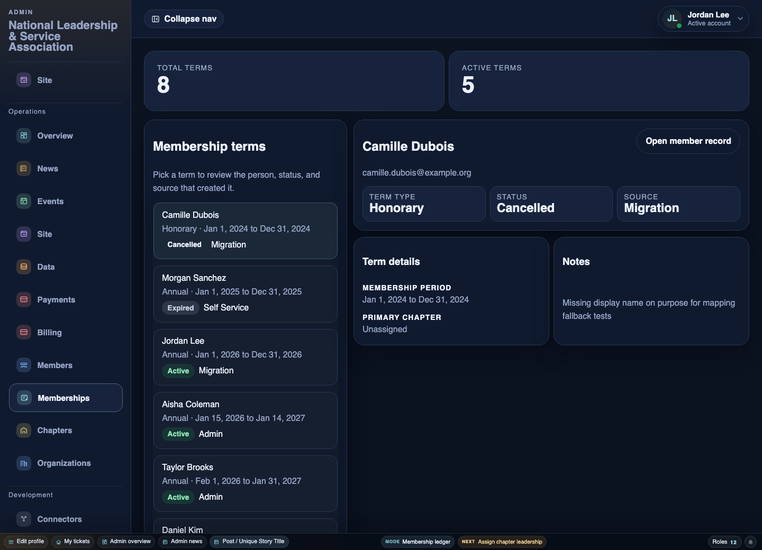The width and height of the screenshot is (762, 550).
Task: Open Events via its calendar icon
Action: pos(24,201)
